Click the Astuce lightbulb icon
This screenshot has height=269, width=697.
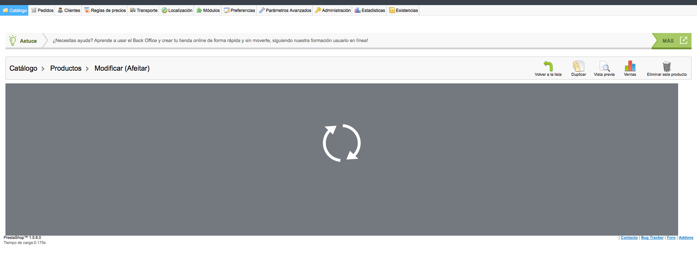13,40
